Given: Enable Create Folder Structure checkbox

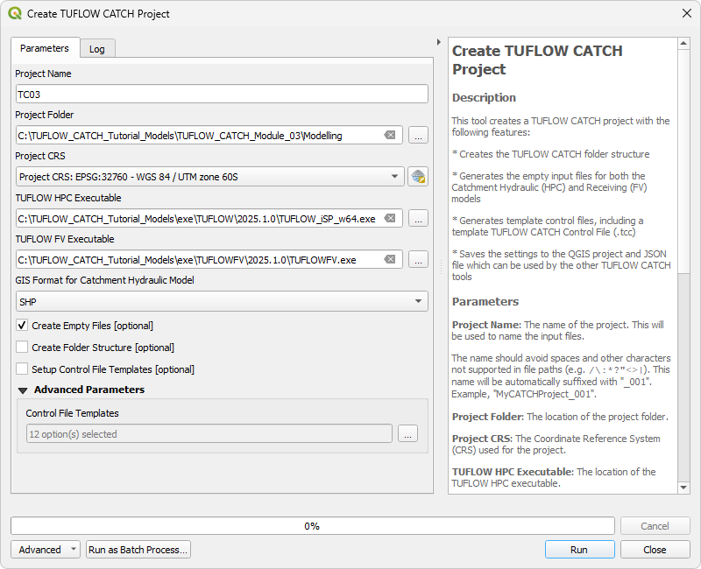Looking at the screenshot, I should click(23, 348).
